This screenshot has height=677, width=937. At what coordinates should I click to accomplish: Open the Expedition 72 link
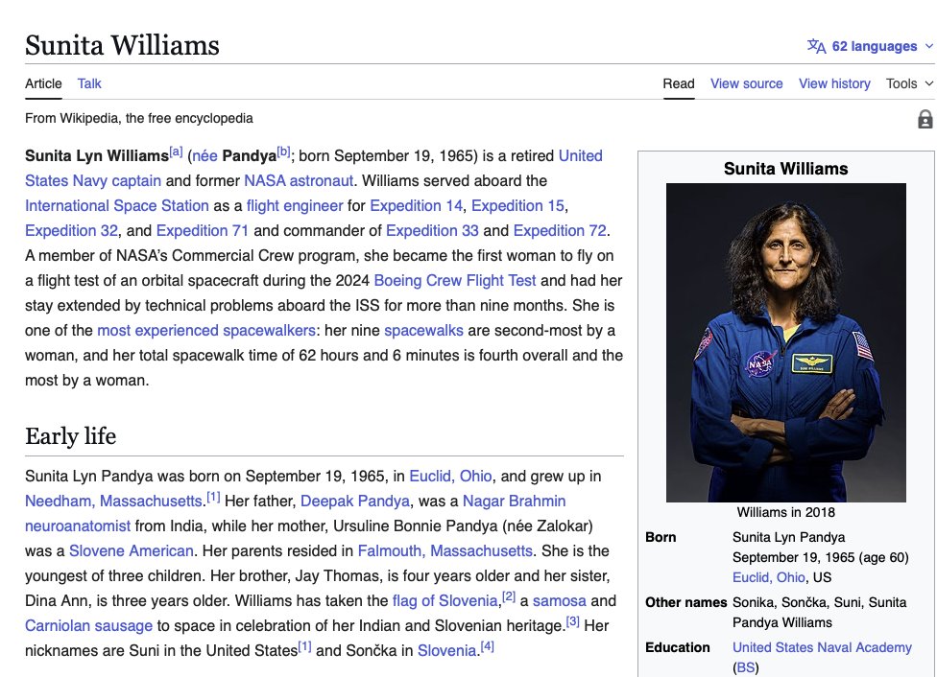[560, 231]
